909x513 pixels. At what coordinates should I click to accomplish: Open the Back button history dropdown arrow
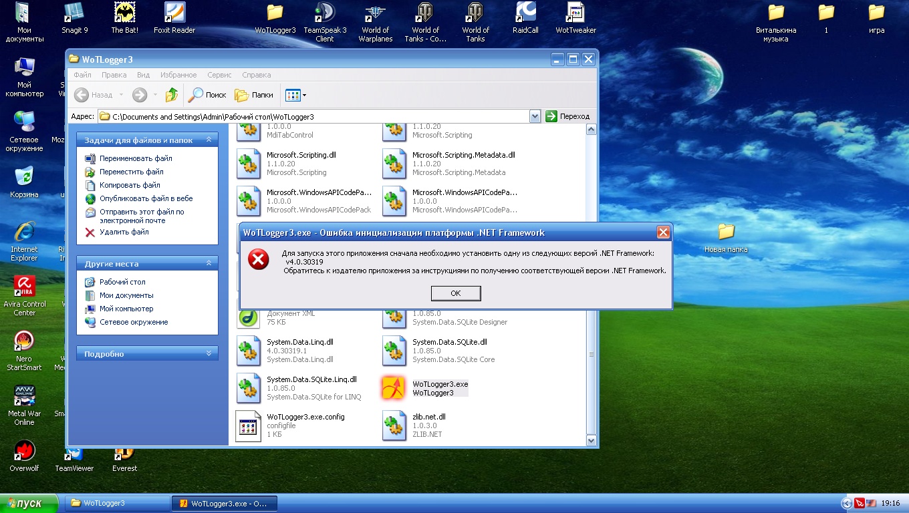point(121,95)
